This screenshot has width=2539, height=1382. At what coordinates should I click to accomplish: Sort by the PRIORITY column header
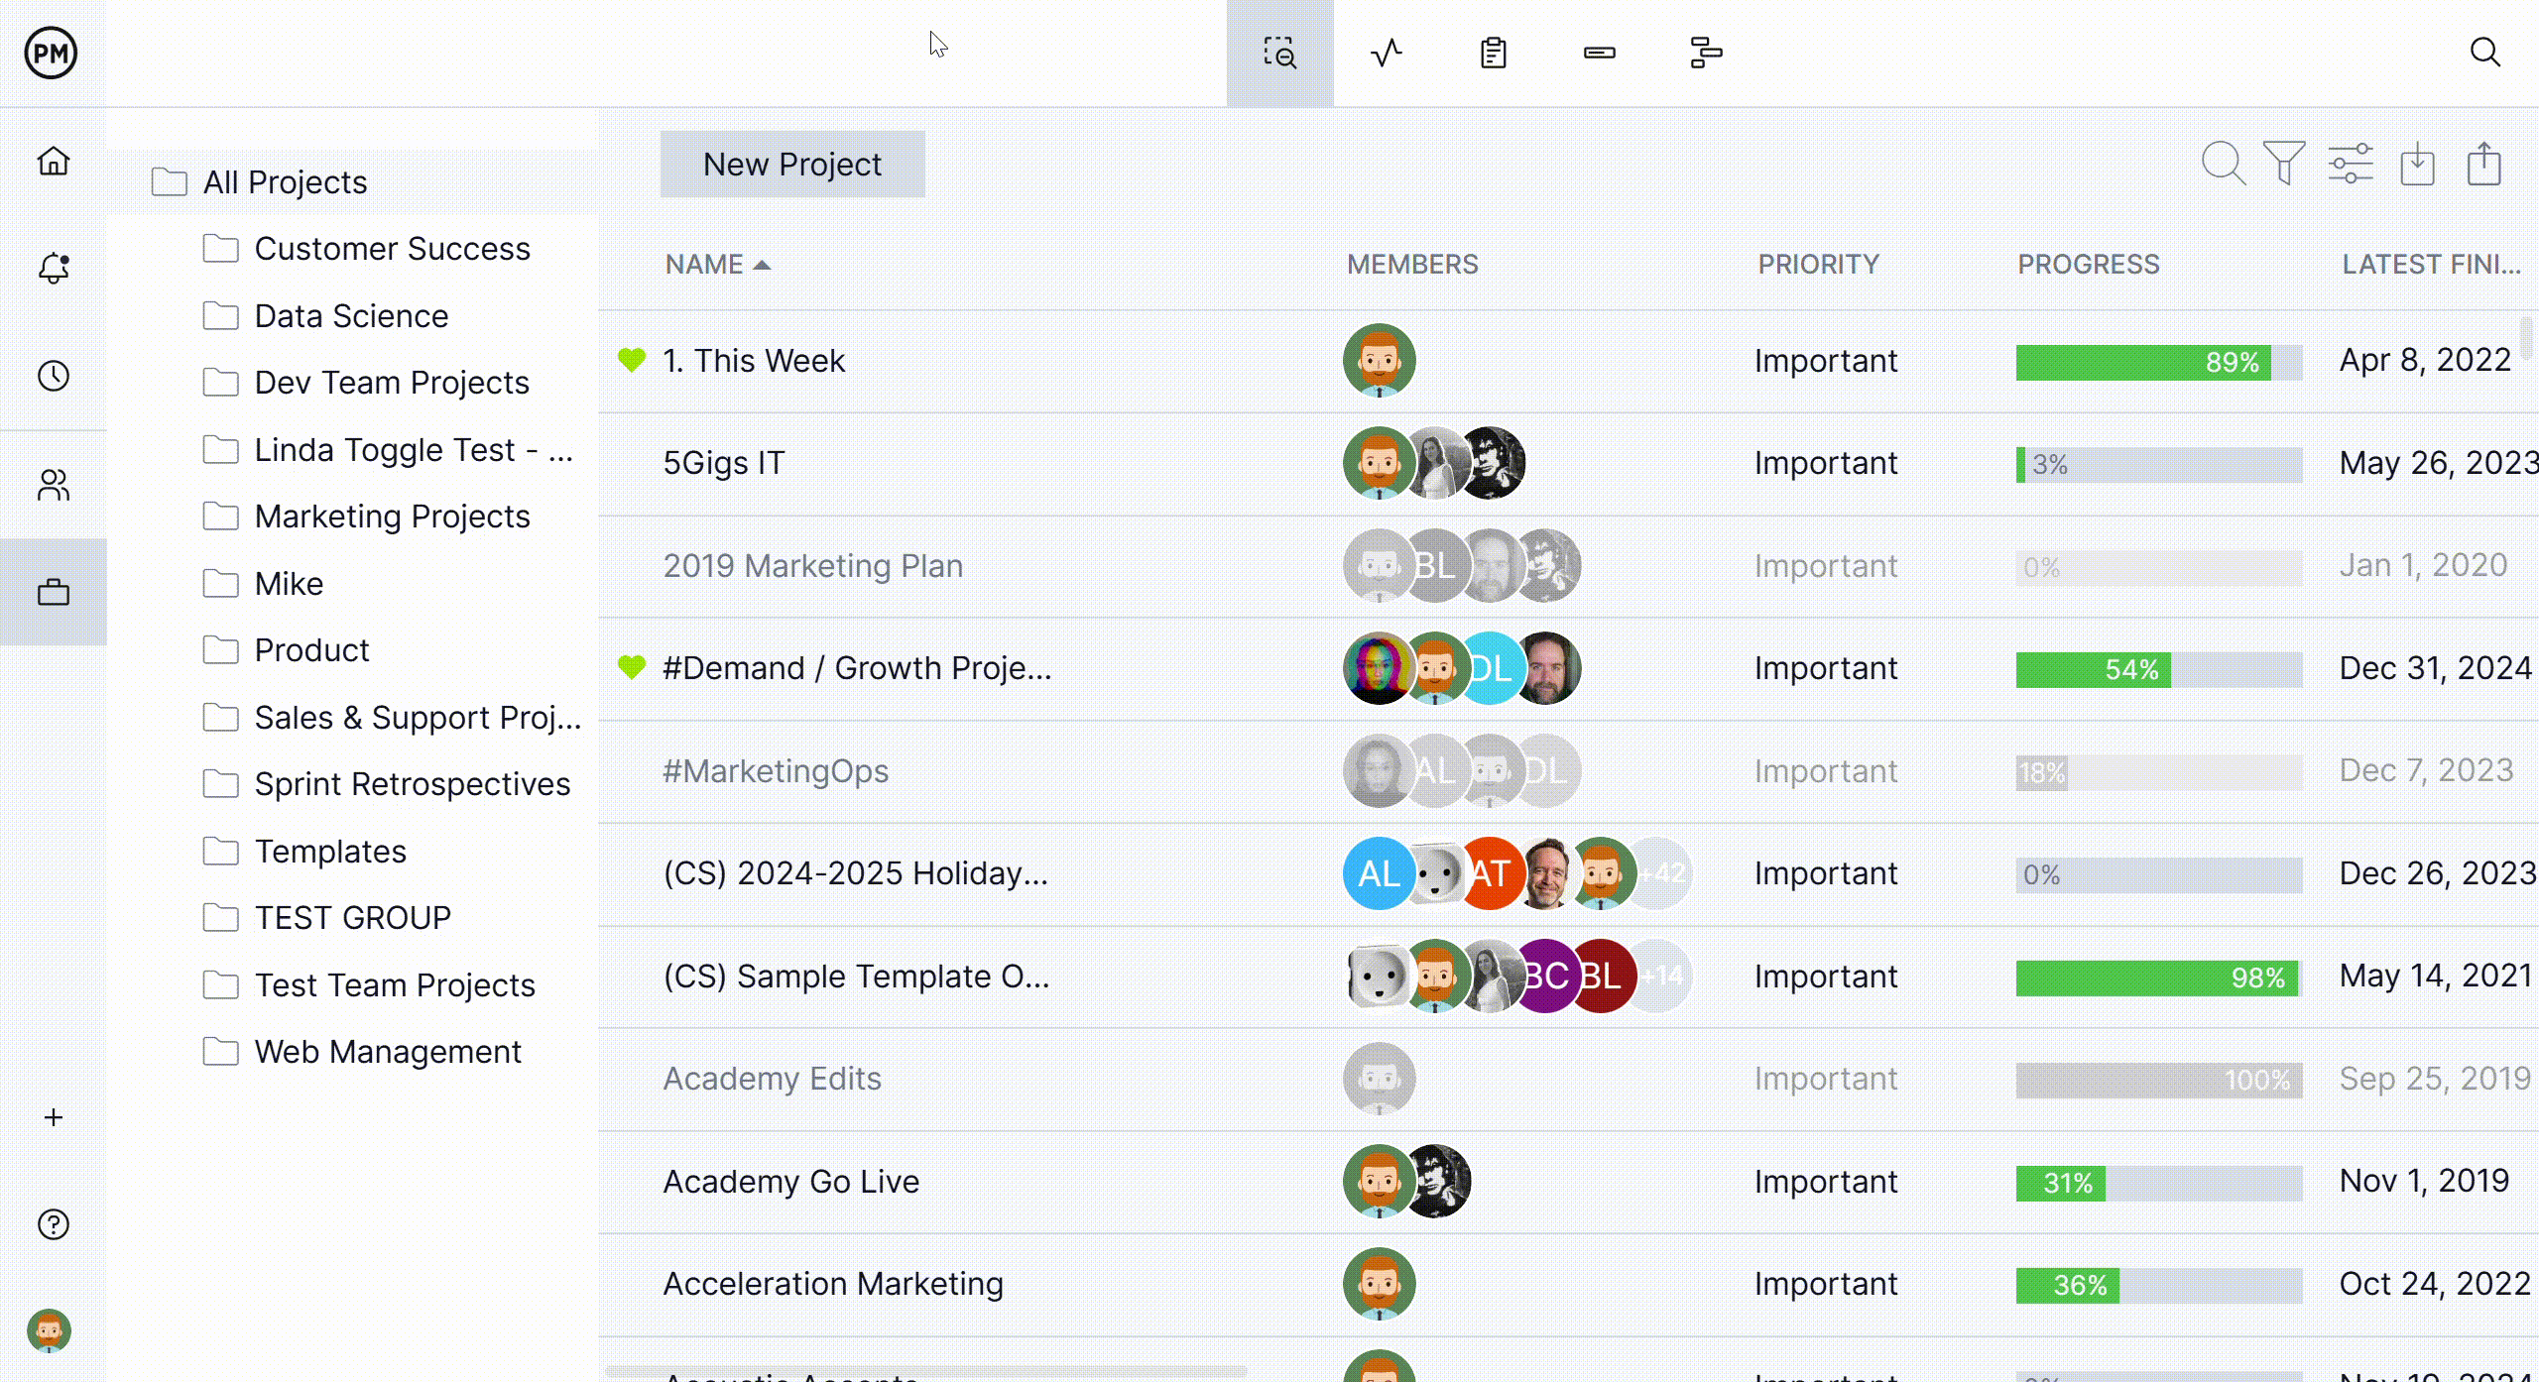tap(1819, 264)
